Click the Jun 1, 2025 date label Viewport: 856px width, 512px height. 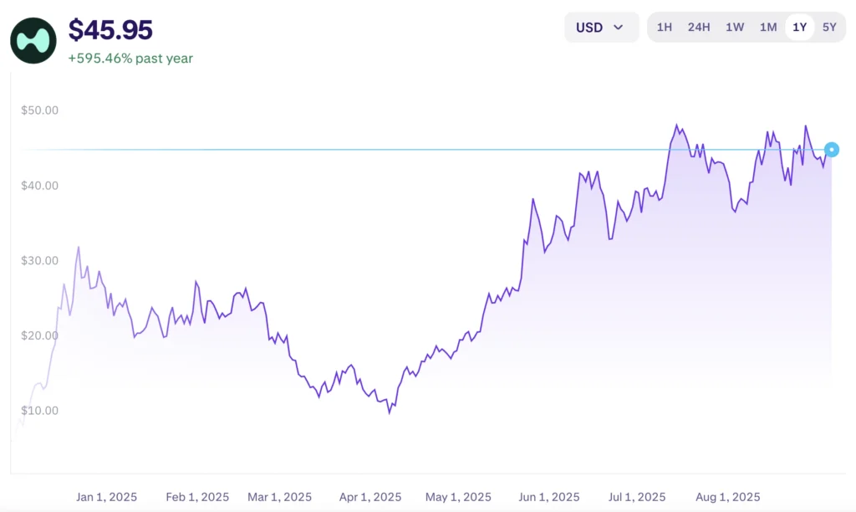click(549, 497)
